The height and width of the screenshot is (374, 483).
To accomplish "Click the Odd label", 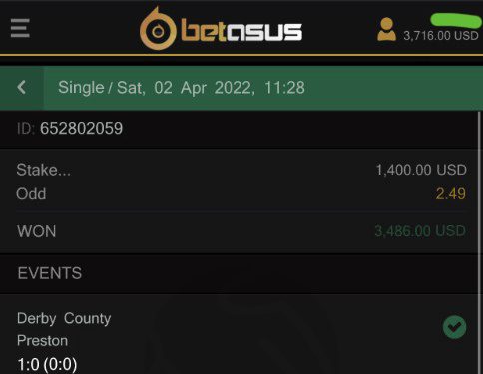I will (31, 194).
